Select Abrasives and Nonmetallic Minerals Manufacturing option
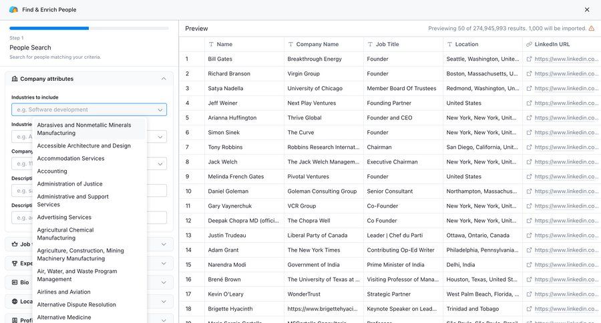Viewport: 601px width, 323px height. click(89, 129)
